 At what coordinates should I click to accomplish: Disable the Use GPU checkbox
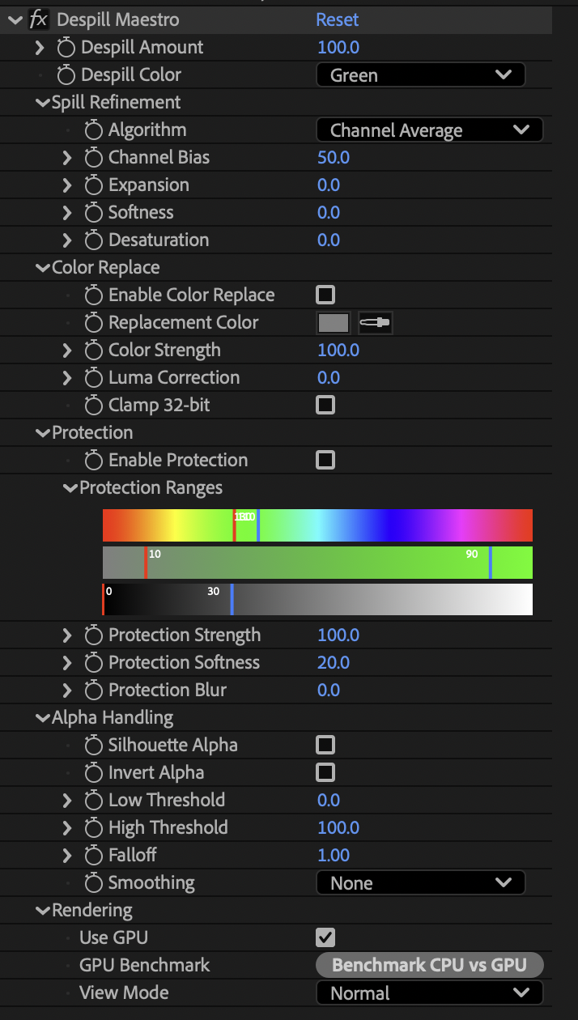(325, 937)
